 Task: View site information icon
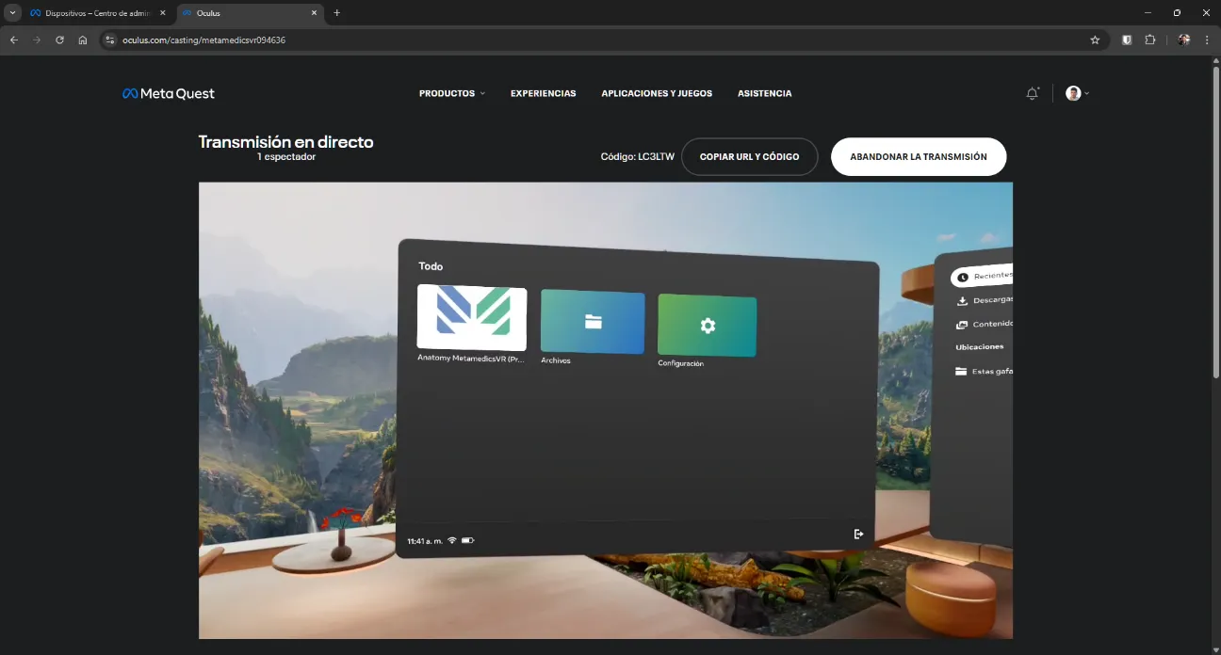pyautogui.click(x=109, y=40)
